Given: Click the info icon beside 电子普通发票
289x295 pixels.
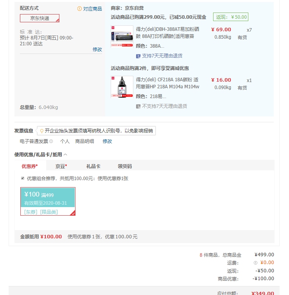Looking at the screenshot, I should coord(51,141).
